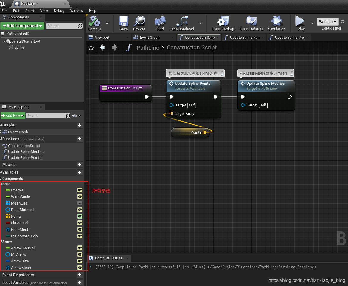Image resolution: width=348 pixels, height=286 pixels.
Task: Select the Spline component
Action: 19,47
